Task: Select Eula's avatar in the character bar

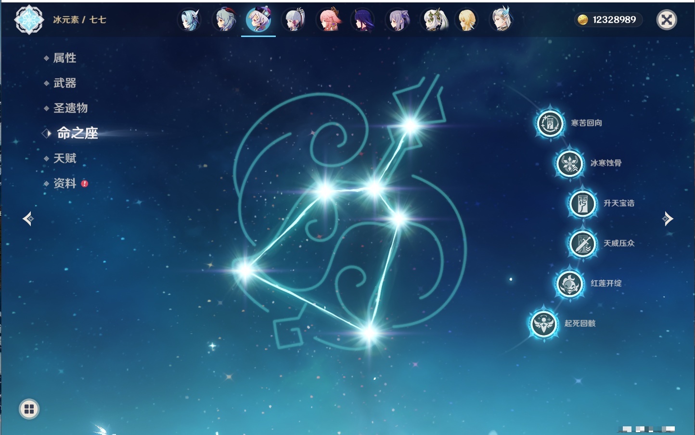Action: [189, 20]
